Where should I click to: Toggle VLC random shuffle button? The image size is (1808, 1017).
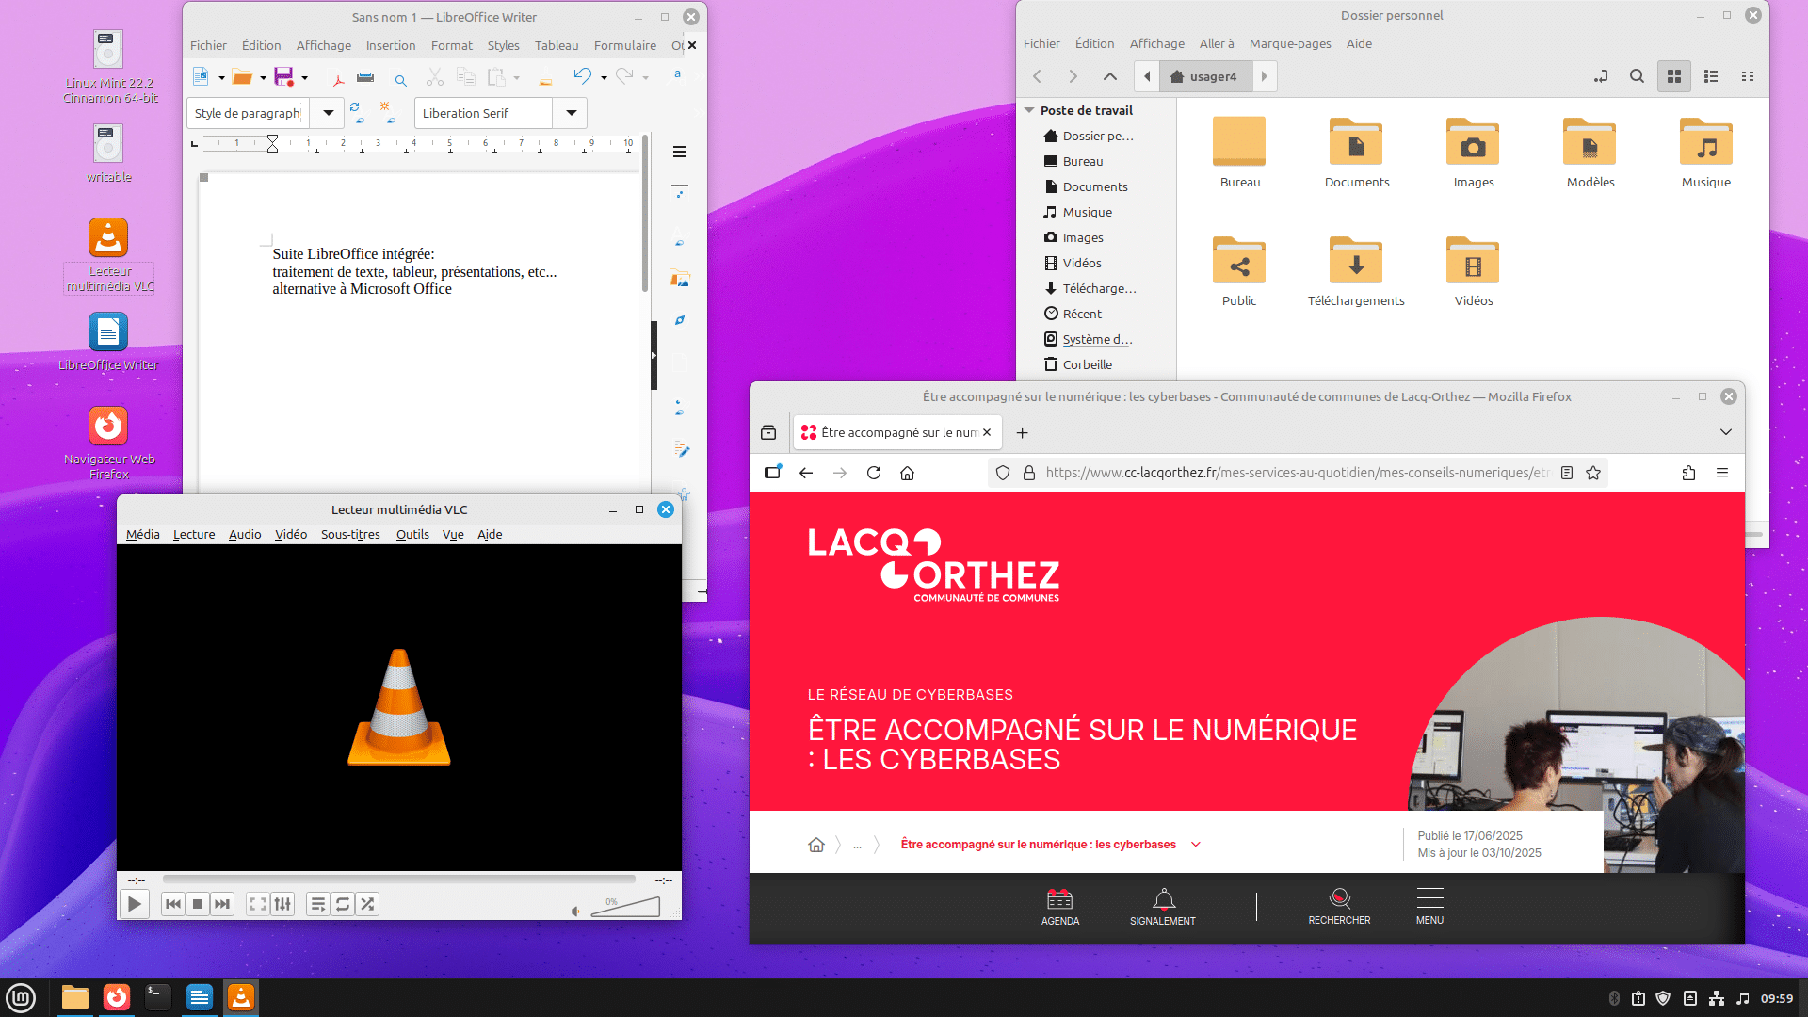367,904
